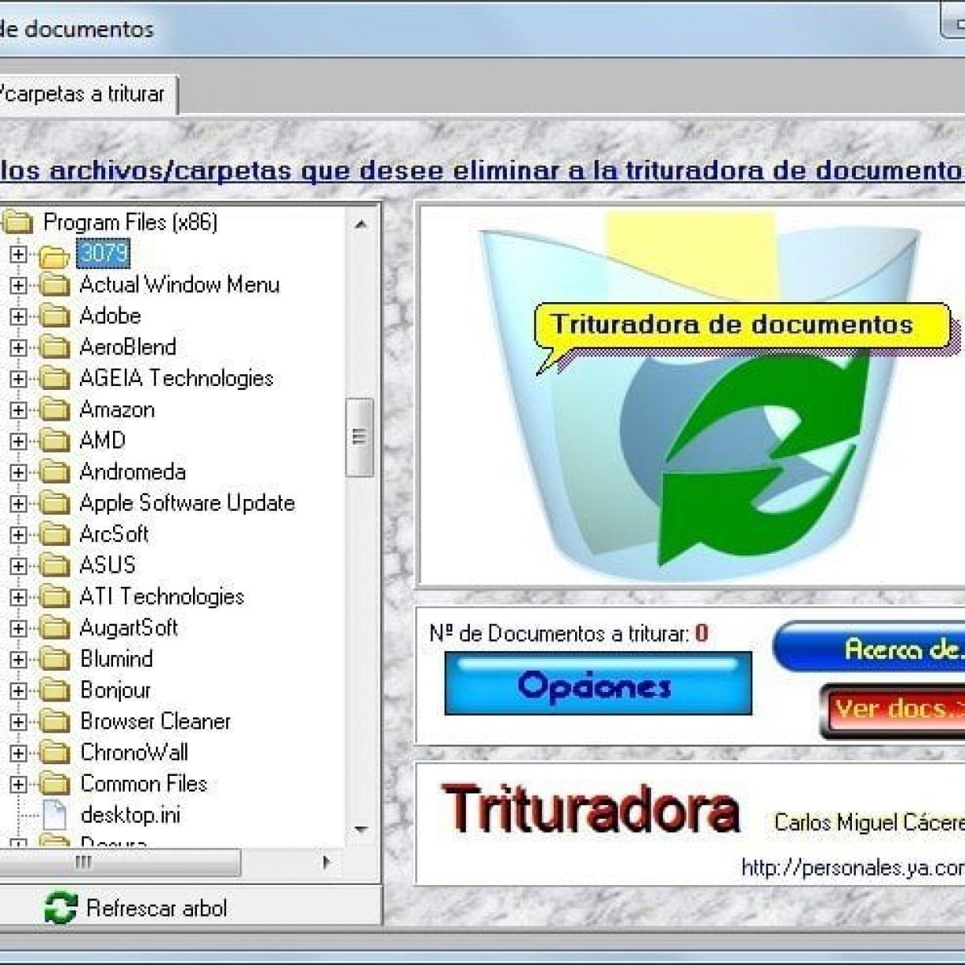
Task: Click the Andromeda folder icon
Action: click(54, 472)
